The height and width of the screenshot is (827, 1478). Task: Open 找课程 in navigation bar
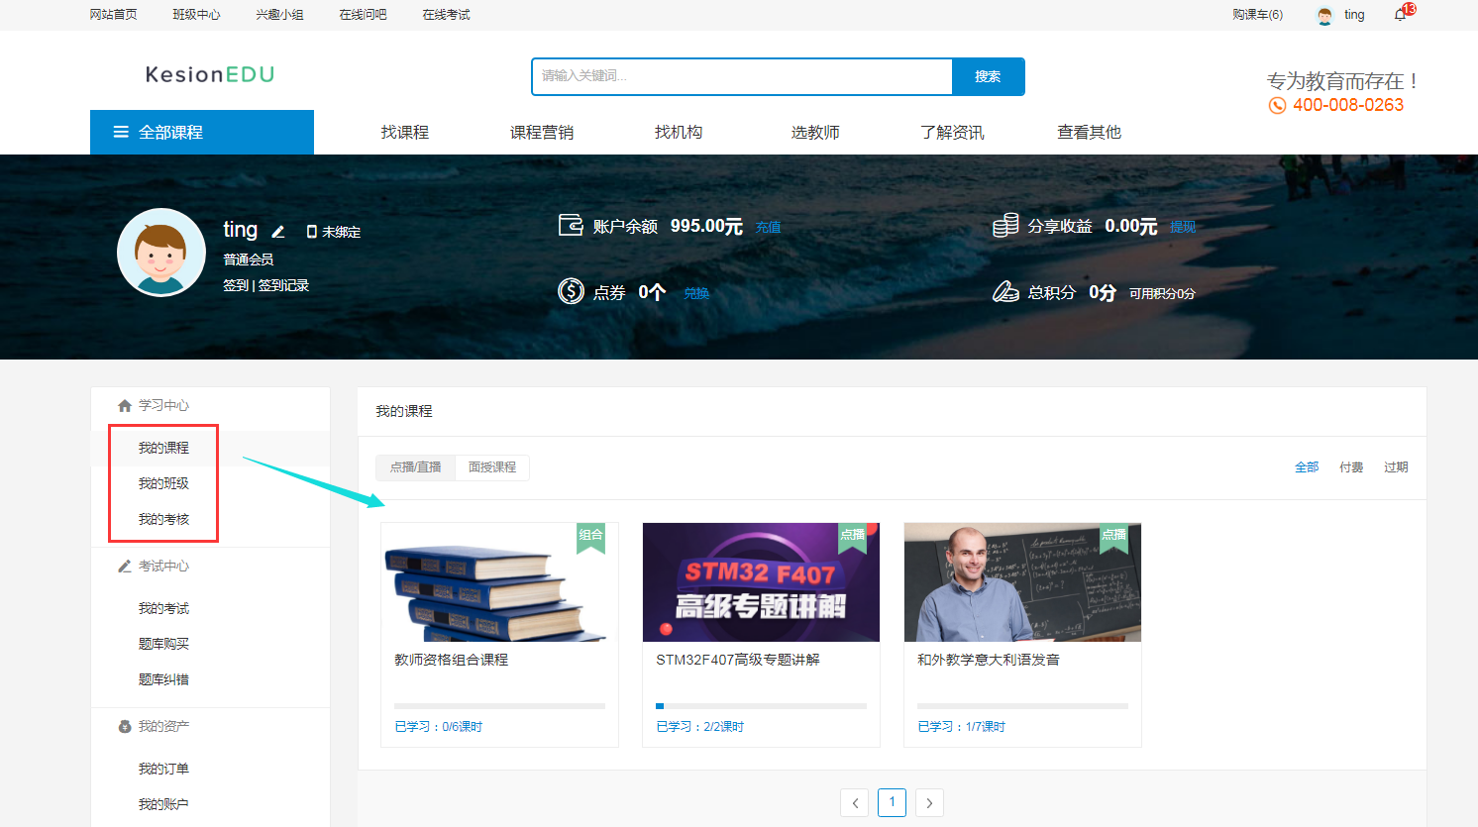[405, 132]
